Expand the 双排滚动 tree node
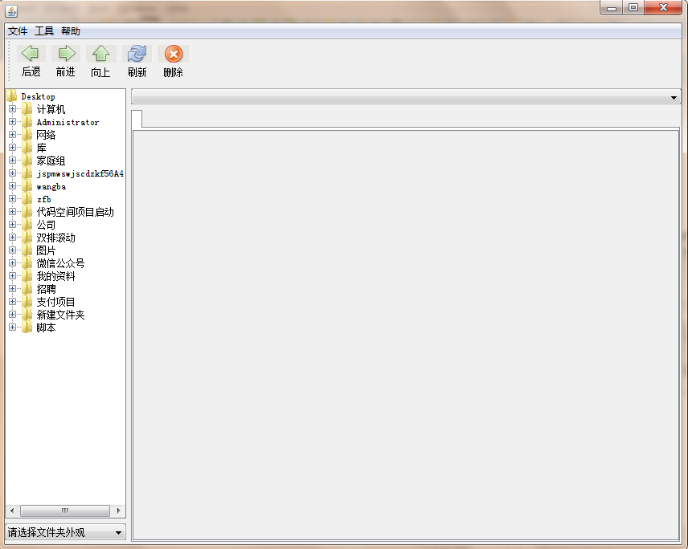This screenshot has width=688, height=549. pos(12,237)
